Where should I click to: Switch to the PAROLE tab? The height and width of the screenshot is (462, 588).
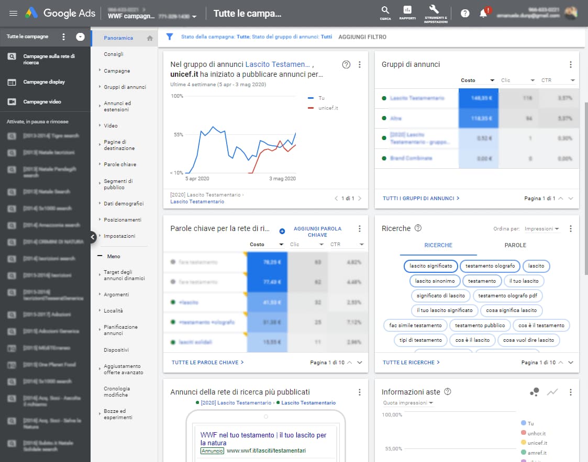point(515,245)
